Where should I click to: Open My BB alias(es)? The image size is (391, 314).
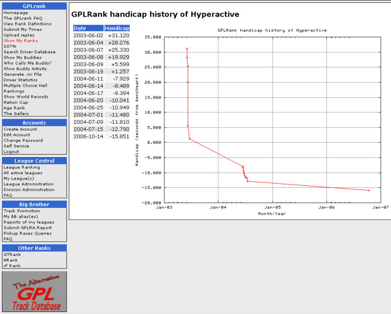point(21,217)
